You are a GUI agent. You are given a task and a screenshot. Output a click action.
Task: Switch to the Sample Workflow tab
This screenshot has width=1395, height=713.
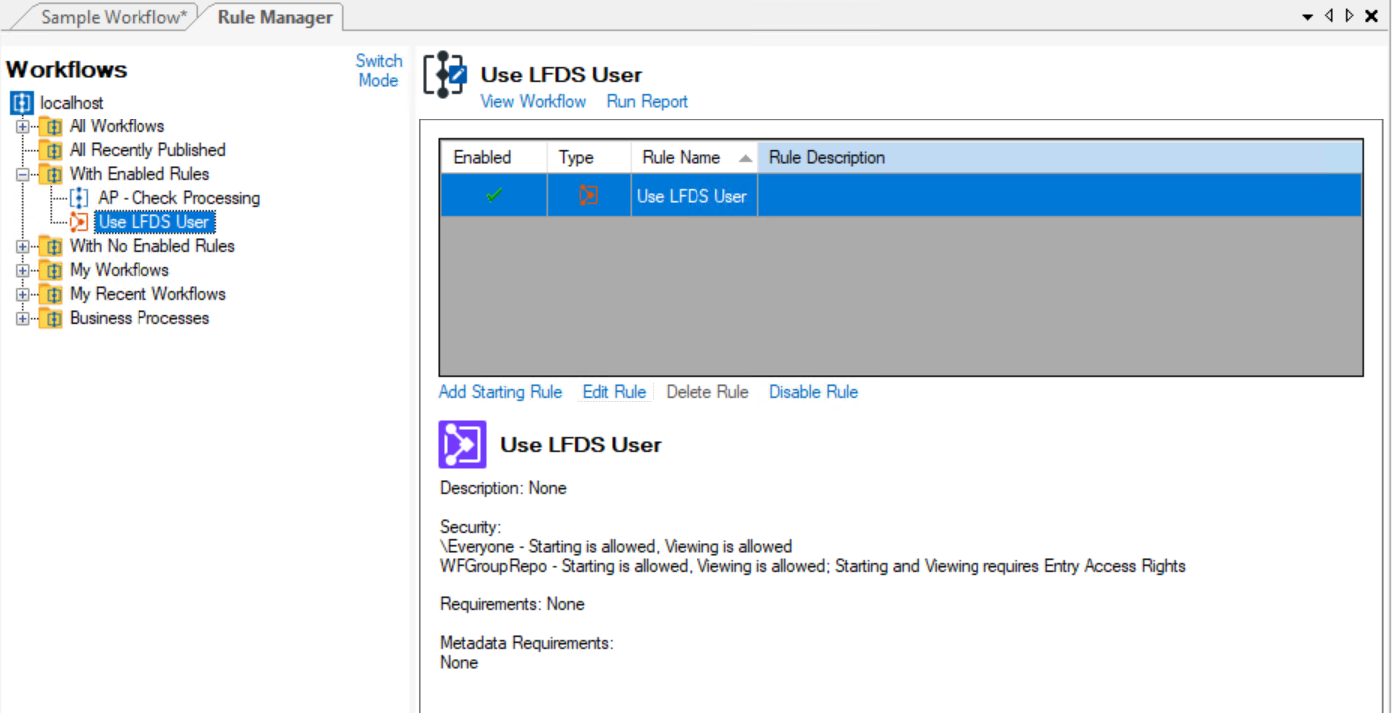[113, 17]
